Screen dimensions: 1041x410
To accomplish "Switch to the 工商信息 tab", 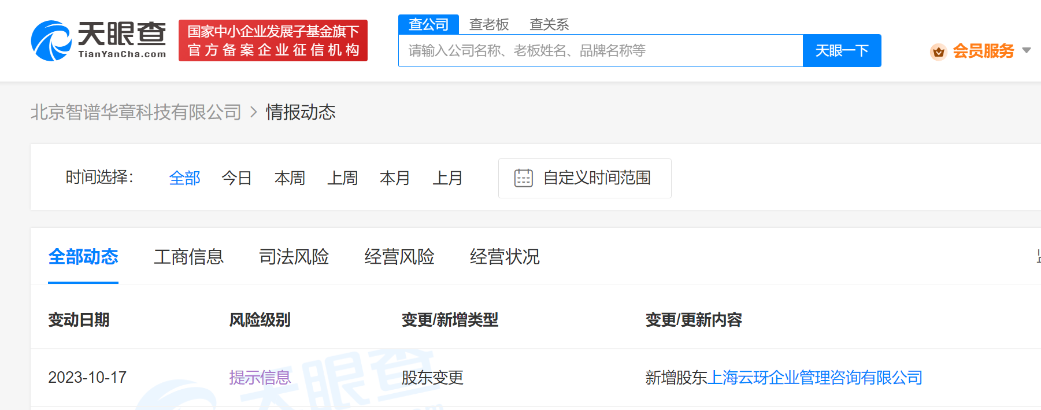I will 188,257.
